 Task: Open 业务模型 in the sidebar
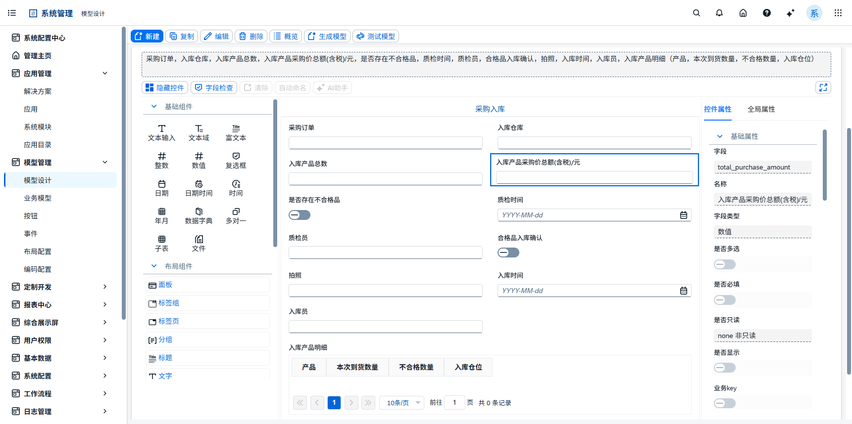[38, 198]
